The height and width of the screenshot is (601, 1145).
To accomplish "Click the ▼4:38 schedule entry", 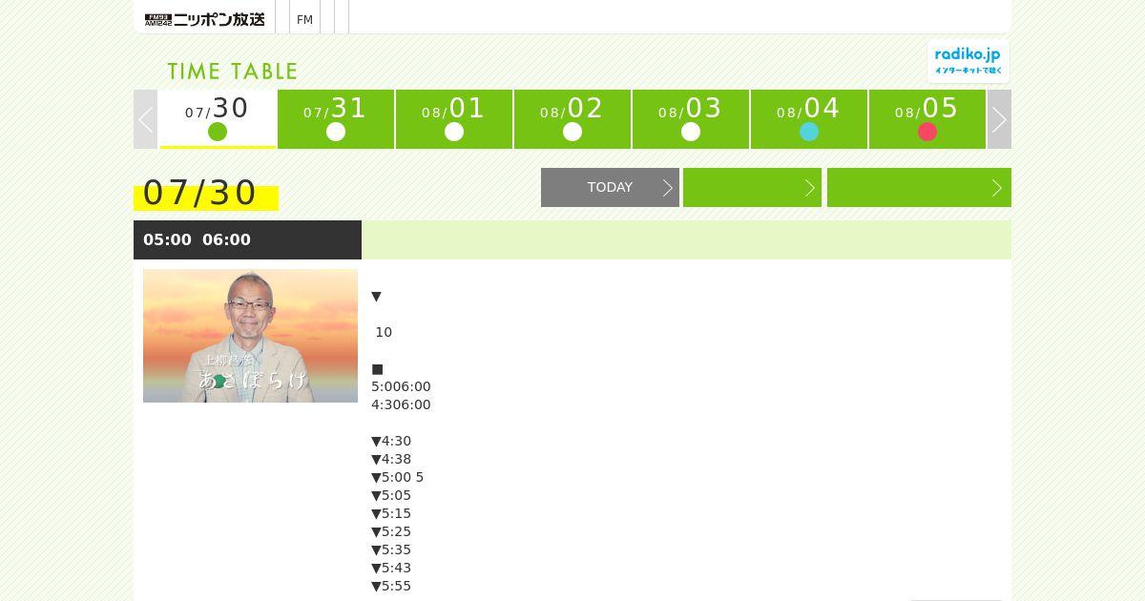I will pos(391,459).
